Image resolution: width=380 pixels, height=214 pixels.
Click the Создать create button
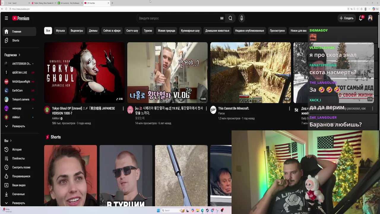pos(346,18)
